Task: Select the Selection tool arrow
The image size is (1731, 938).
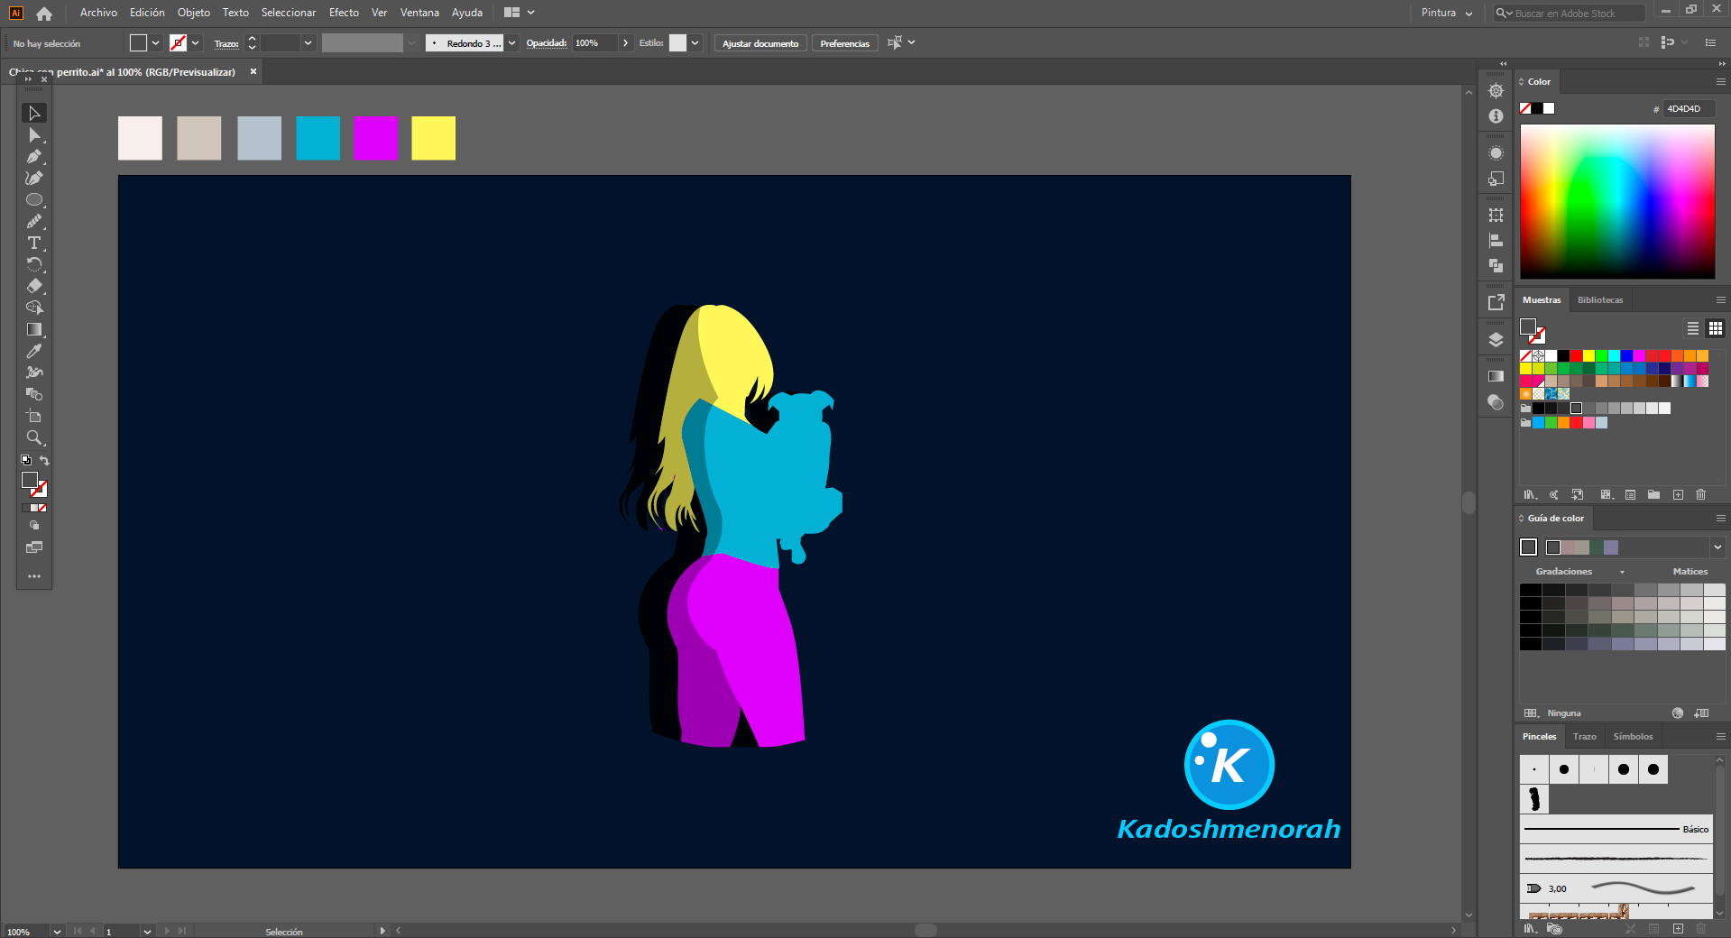Action: (x=34, y=113)
